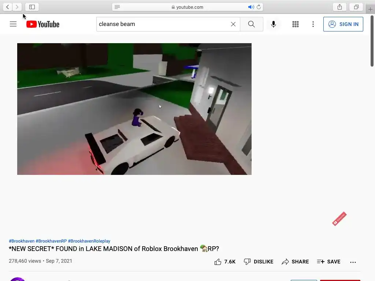Image resolution: width=375 pixels, height=281 pixels.
Task: Click the page vertical scrollbar
Action: 372,41
